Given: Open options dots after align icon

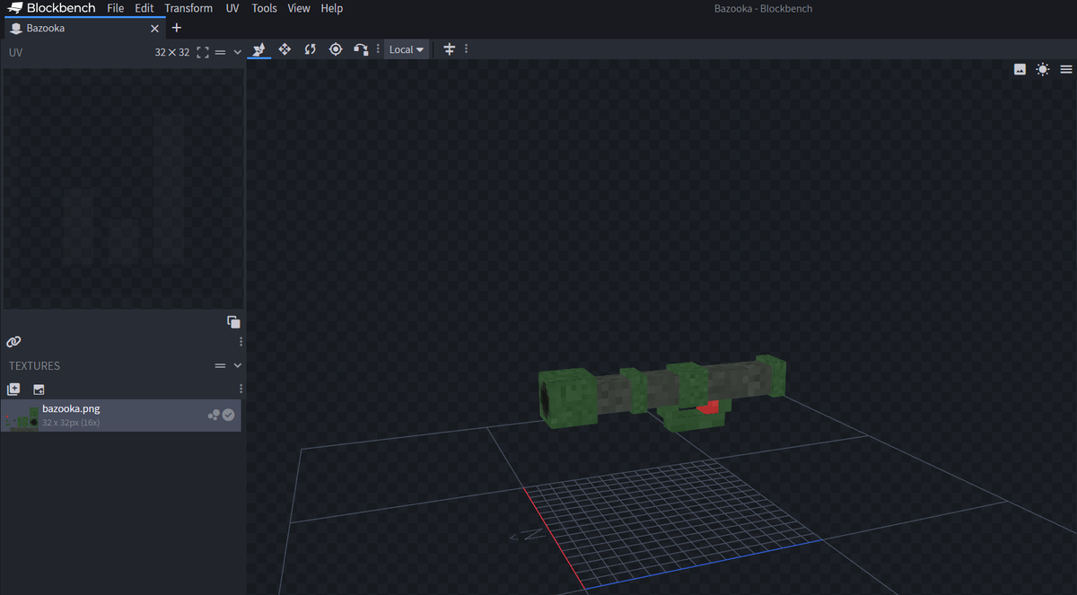Looking at the screenshot, I should click(466, 49).
